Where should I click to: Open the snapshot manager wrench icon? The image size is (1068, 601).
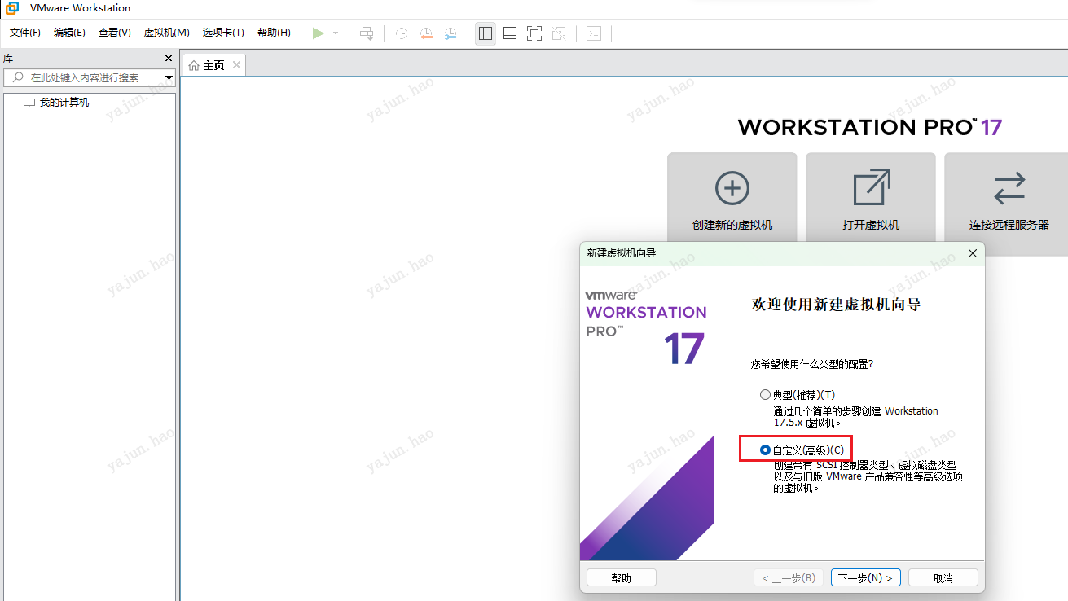pyautogui.click(x=450, y=33)
